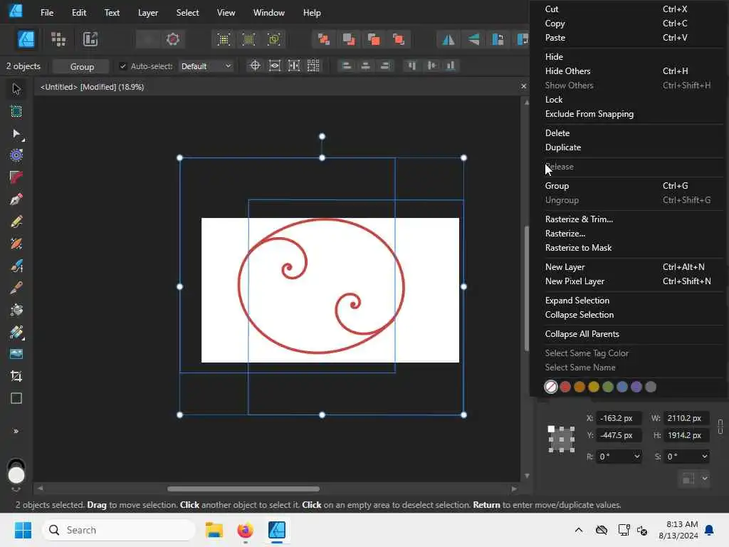Select the Fill bucket tool
This screenshot has width=729, height=547.
[16, 310]
